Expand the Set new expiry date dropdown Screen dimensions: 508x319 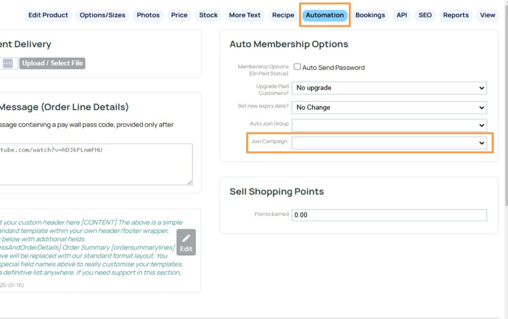pos(389,108)
